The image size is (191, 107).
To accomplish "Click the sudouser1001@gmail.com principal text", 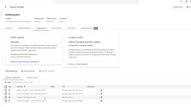I will (26, 97).
